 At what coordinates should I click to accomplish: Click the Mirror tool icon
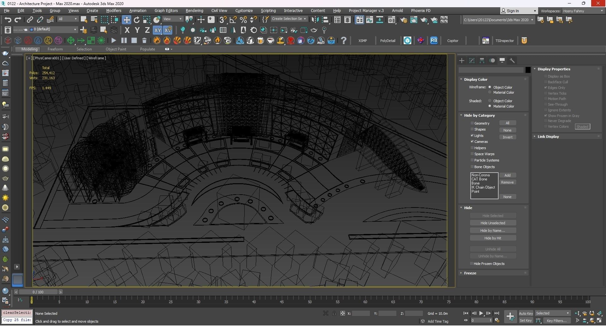(x=315, y=20)
